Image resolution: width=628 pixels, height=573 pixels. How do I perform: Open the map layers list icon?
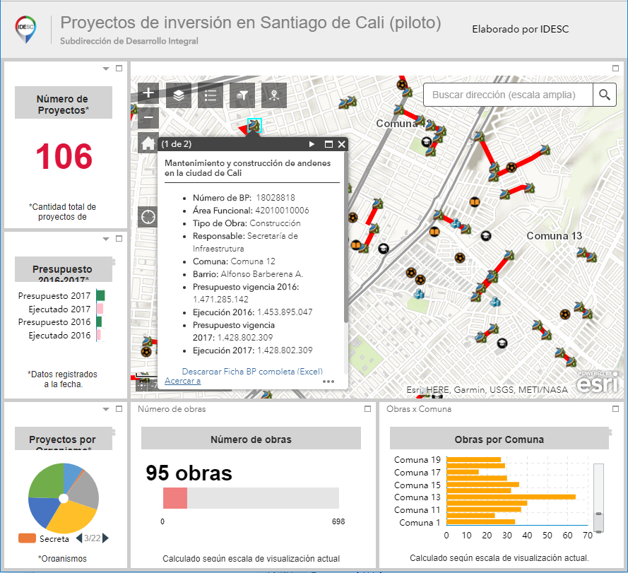pyautogui.click(x=178, y=94)
